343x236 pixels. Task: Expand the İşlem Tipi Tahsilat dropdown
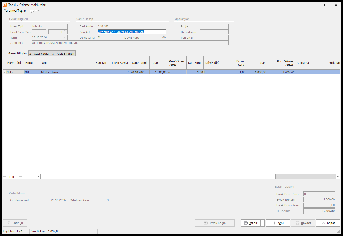(x=65, y=26)
